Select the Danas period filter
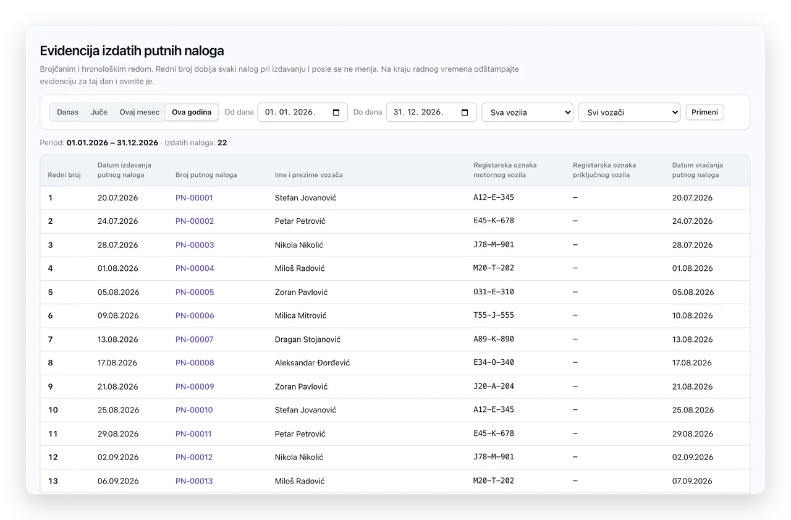The image size is (791, 520). click(68, 113)
